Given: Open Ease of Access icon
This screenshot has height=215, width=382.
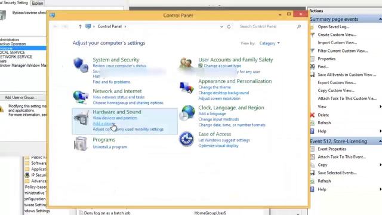Looking at the screenshot, I should point(186,139).
